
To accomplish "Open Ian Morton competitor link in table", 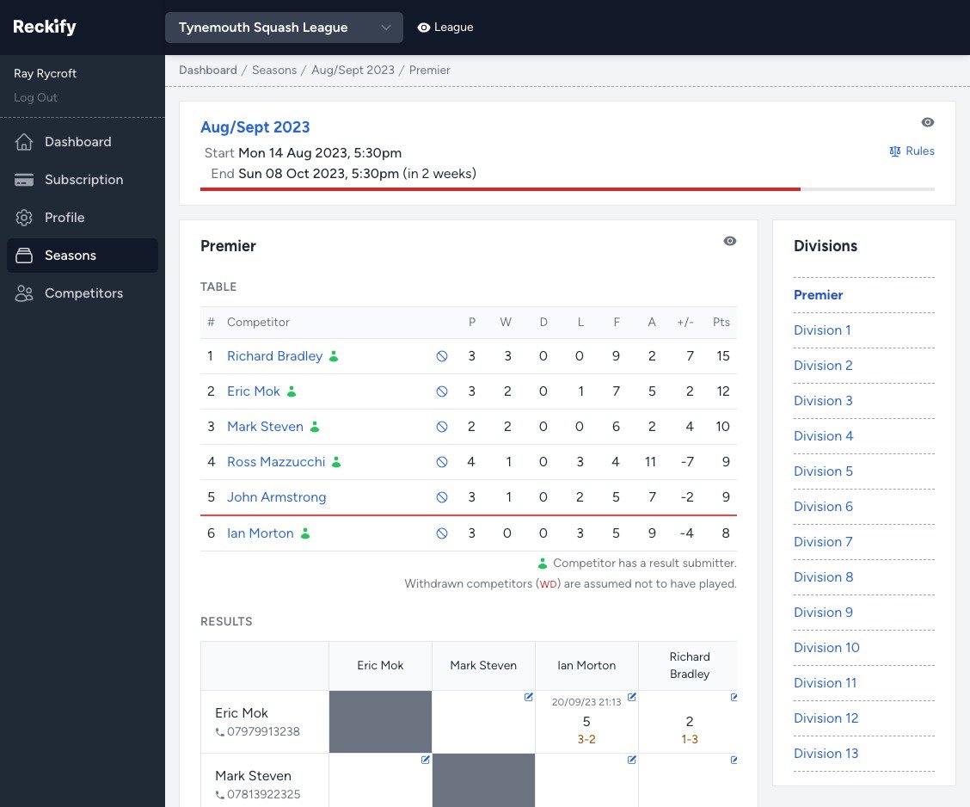I will (x=261, y=533).
